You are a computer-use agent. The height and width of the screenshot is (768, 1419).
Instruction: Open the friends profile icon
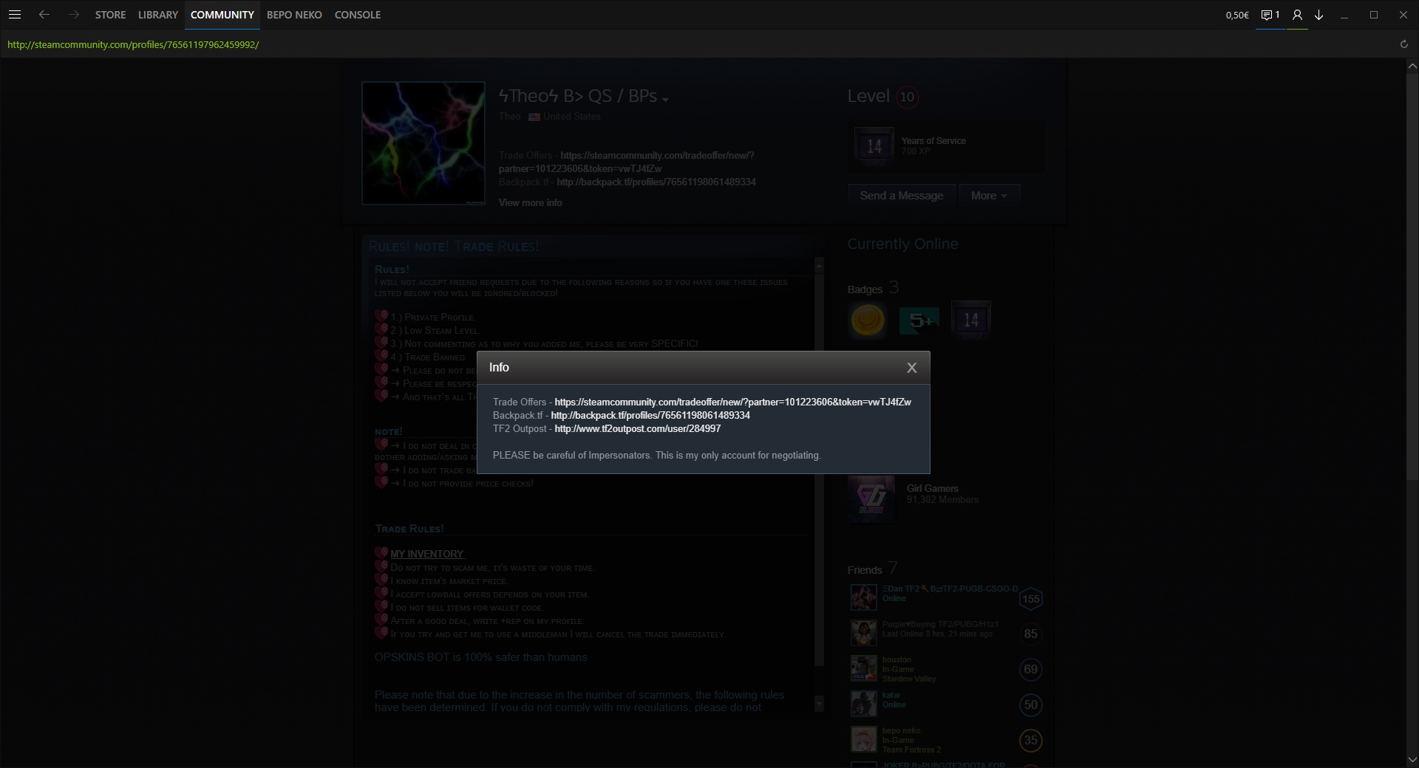[x=1297, y=15]
